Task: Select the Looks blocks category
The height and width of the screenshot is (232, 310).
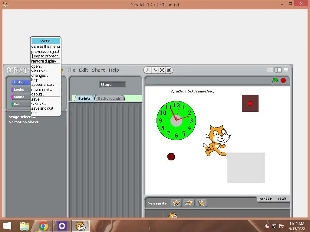Action: point(21,89)
